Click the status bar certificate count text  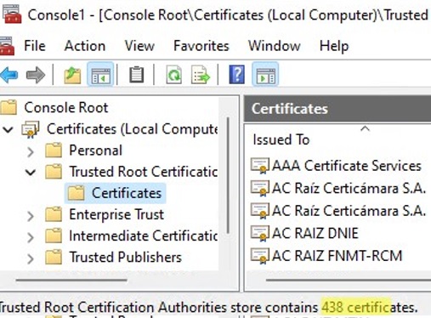coord(369,307)
